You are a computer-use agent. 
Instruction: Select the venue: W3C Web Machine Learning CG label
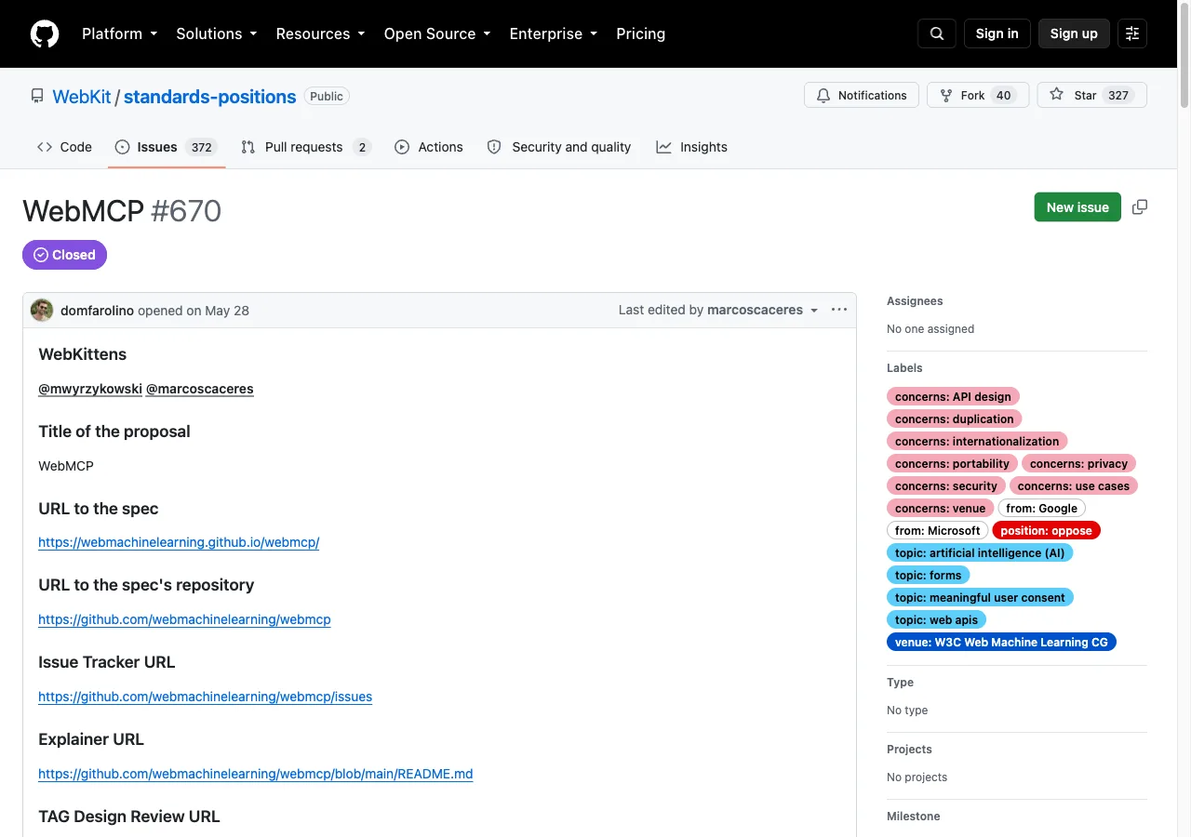(1001, 642)
